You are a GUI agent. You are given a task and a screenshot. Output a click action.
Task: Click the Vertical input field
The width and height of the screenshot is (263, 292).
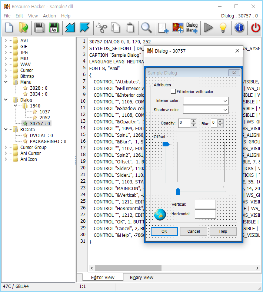(205, 204)
